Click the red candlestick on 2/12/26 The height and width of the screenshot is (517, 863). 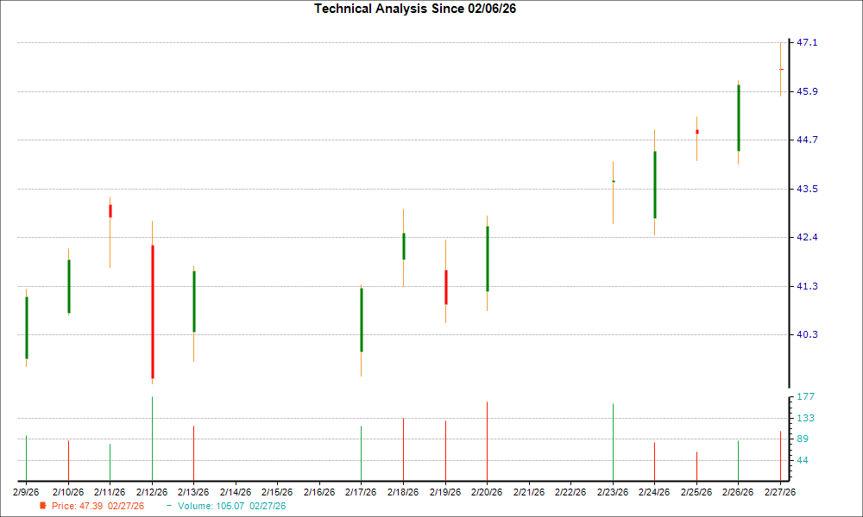[153, 310]
